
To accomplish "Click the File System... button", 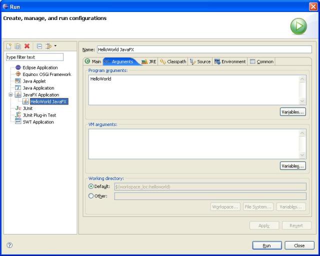I will [x=258, y=207].
